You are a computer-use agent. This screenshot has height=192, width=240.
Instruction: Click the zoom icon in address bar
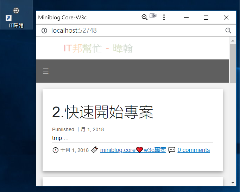pyautogui.click(x=228, y=31)
